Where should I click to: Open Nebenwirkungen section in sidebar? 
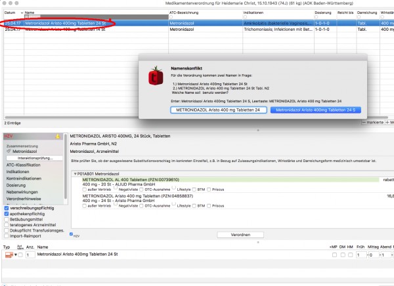[x=22, y=192]
